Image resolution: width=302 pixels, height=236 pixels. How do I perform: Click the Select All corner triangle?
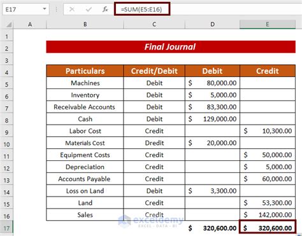[8, 25]
